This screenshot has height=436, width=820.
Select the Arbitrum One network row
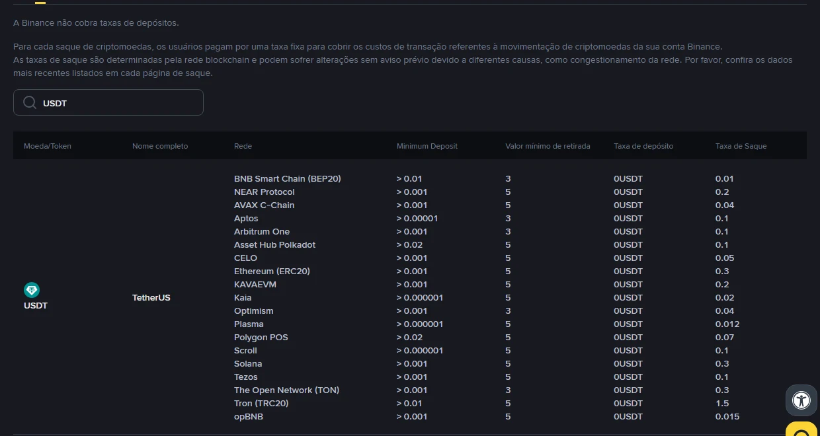tap(262, 231)
